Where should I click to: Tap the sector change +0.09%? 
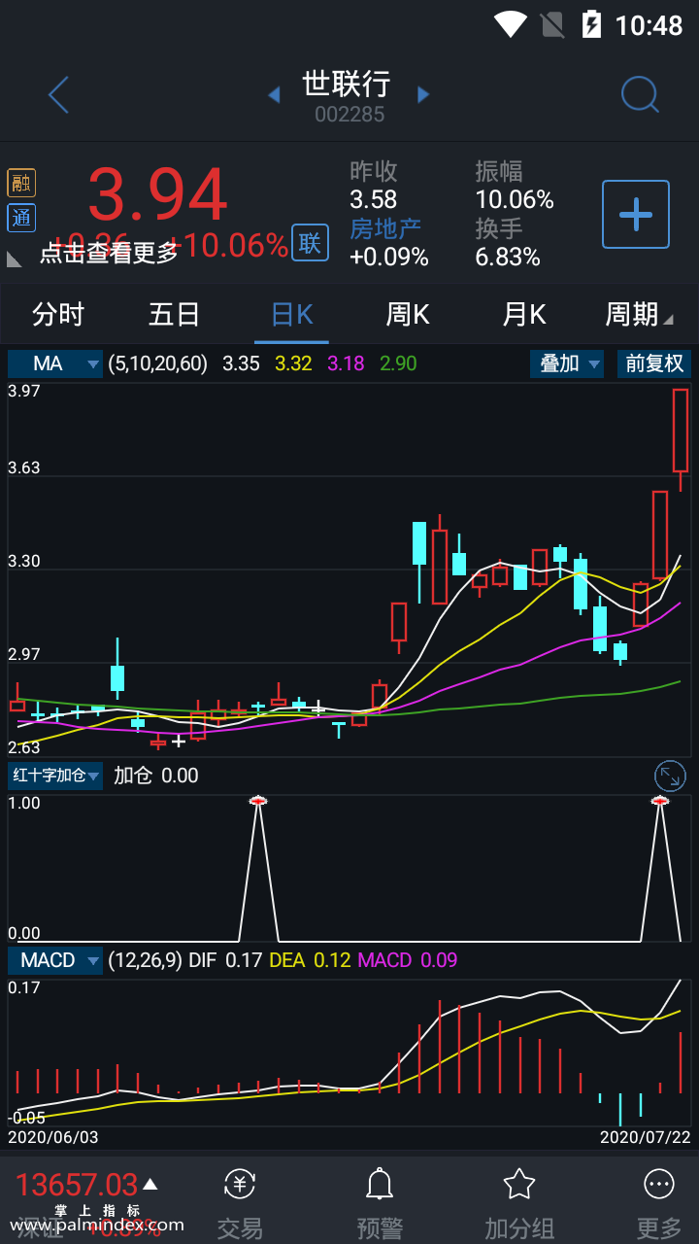click(x=389, y=257)
